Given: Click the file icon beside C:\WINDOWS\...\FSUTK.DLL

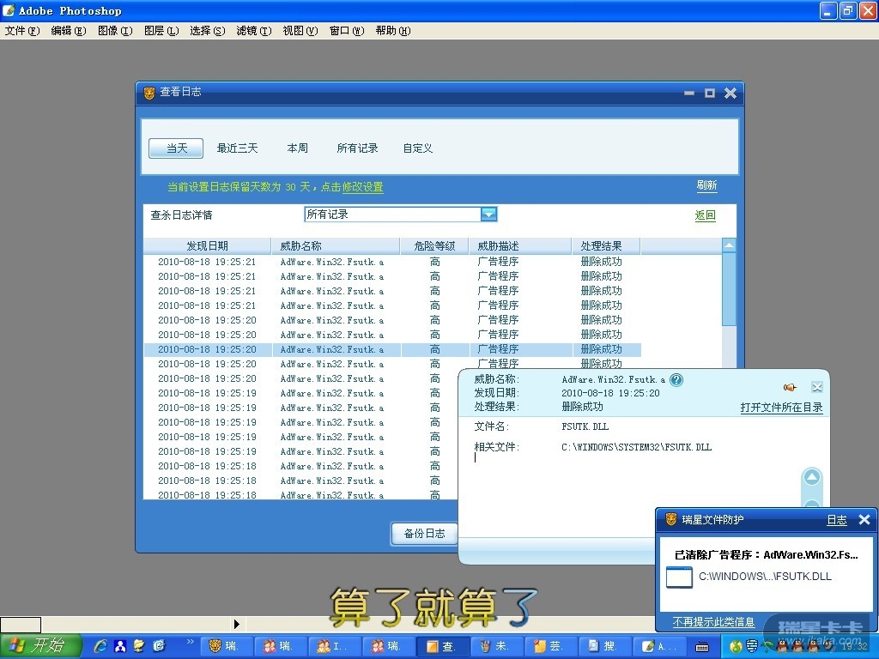Looking at the screenshot, I should (x=679, y=577).
